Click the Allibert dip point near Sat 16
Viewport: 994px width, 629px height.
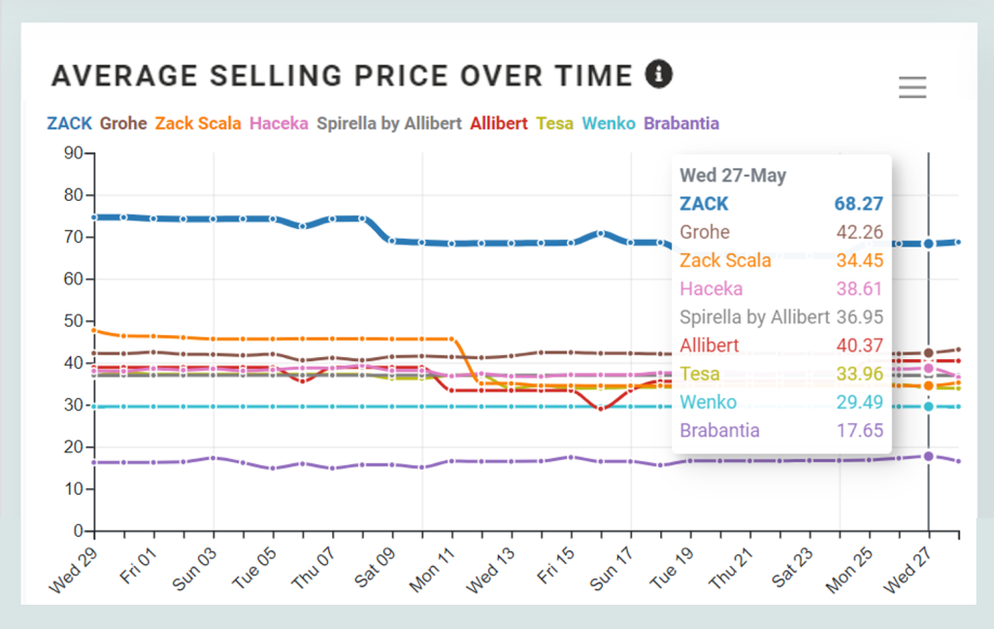601,409
